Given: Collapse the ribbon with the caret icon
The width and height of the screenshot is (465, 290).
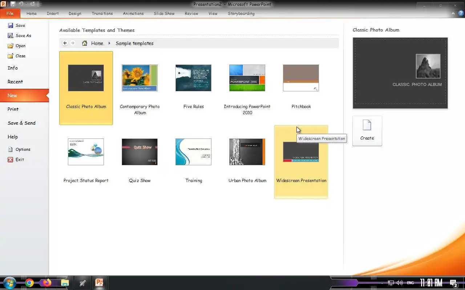Looking at the screenshot, I should pyautogui.click(x=453, y=13).
